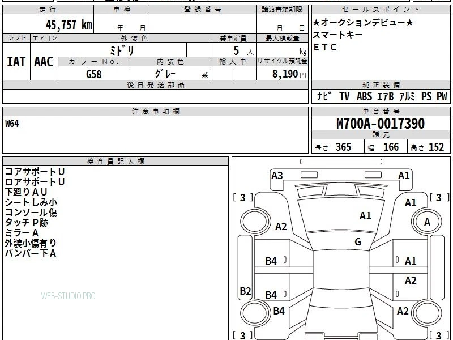Select the W64 note
The image size is (453, 340).
(12, 124)
